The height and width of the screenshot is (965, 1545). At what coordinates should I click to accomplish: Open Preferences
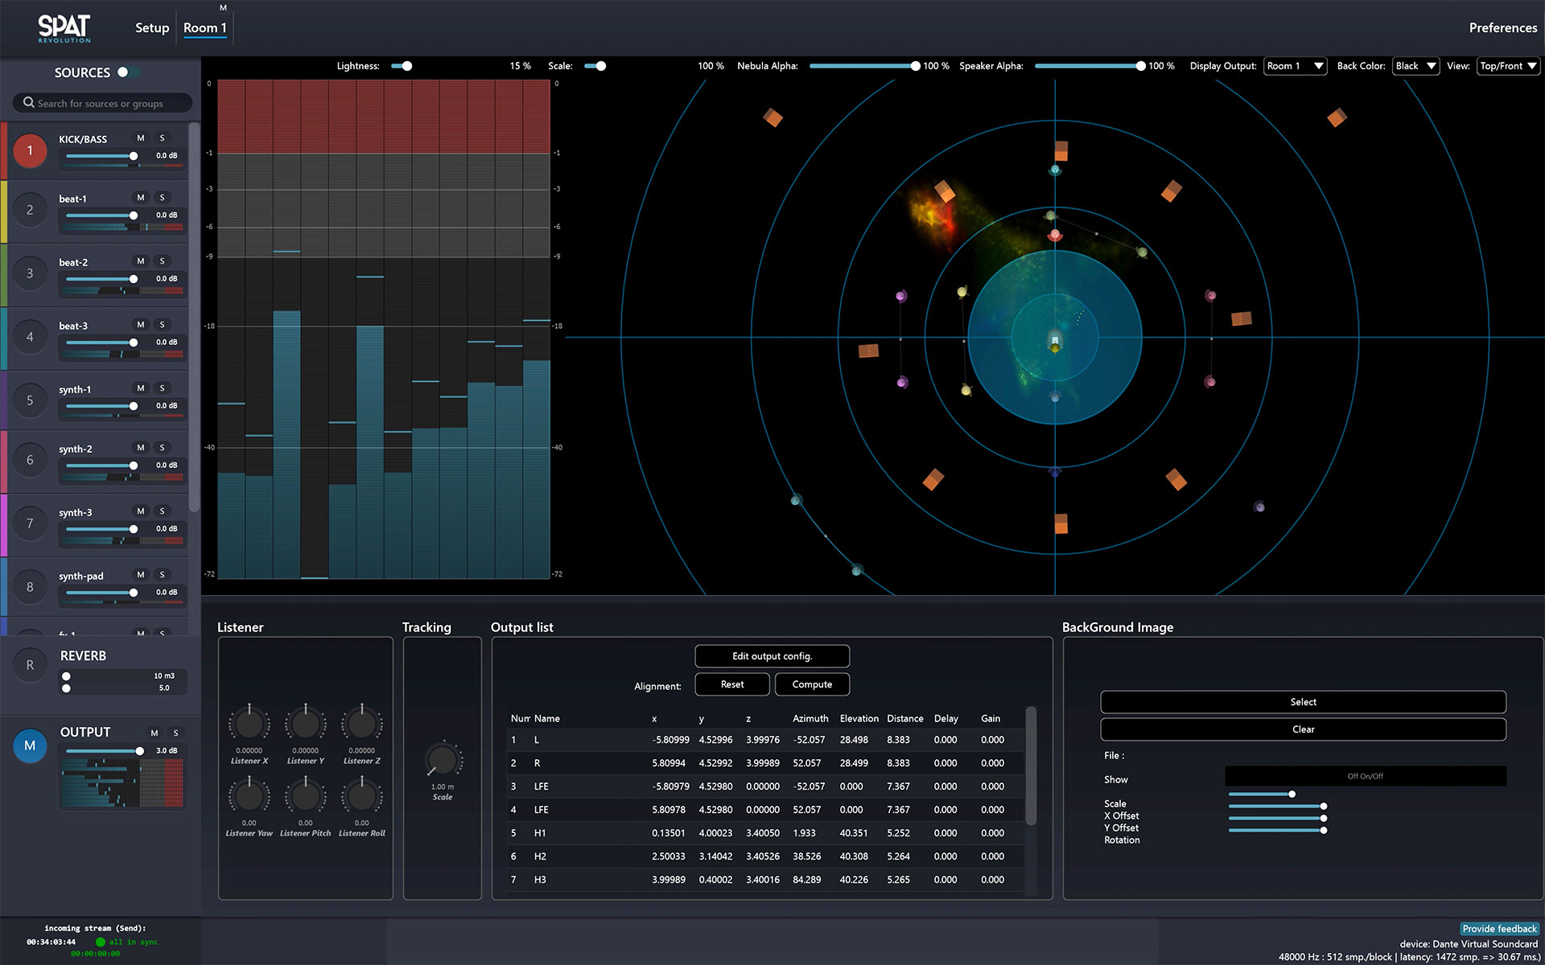[1502, 27]
